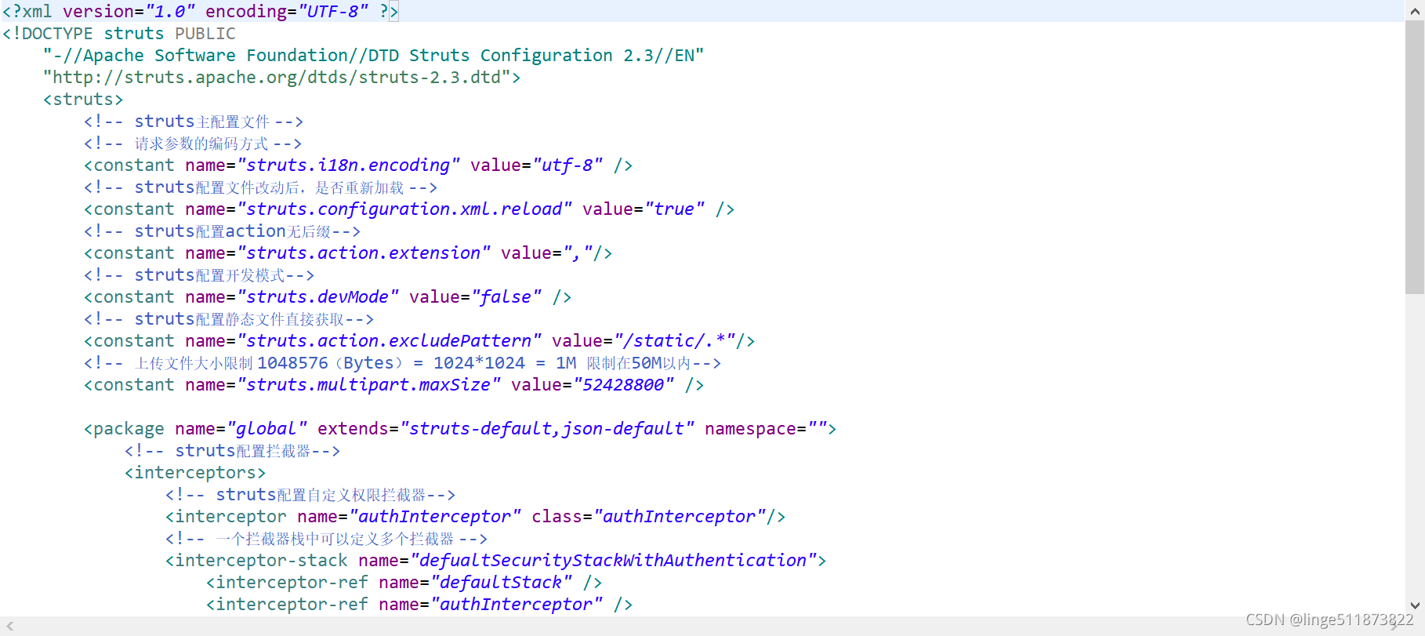
Task: Click the struts.devMode constant name
Action: pyautogui.click(x=318, y=297)
